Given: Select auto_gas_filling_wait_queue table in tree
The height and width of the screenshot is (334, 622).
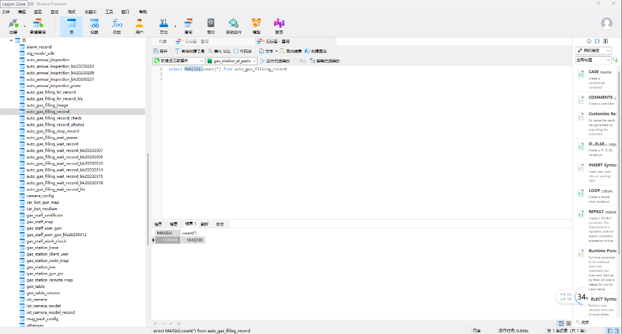Looking at the screenshot, I should click(x=52, y=138).
